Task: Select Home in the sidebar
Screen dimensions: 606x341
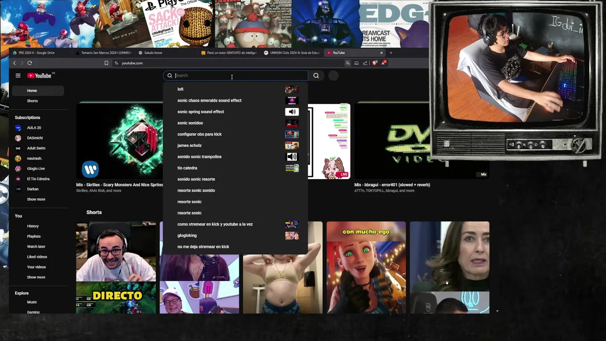Action: tap(38, 90)
